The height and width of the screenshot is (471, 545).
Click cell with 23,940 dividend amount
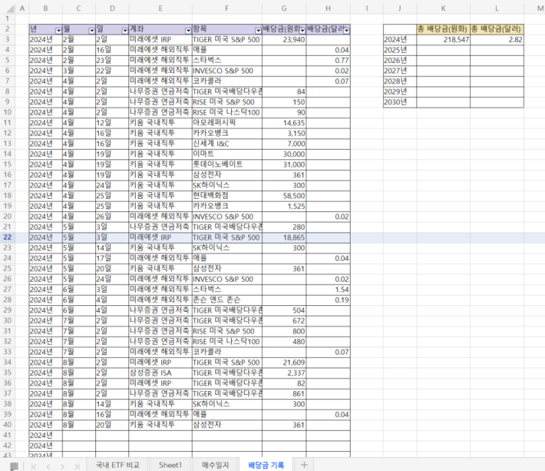(x=284, y=40)
